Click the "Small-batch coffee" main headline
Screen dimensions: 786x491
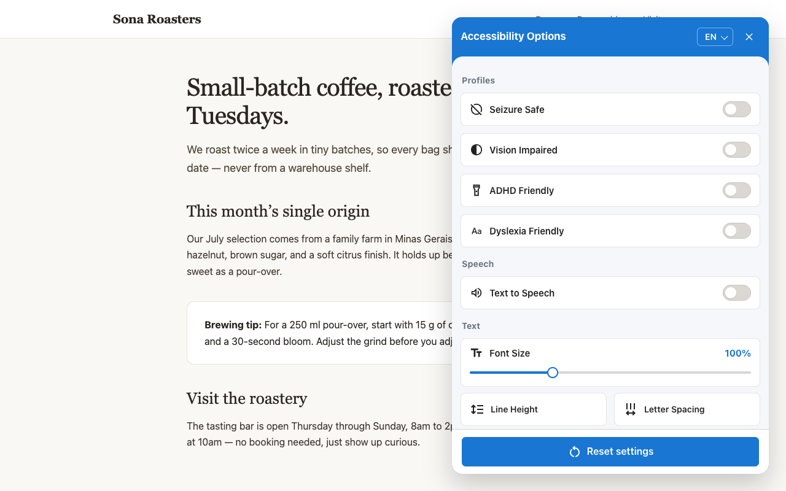click(319, 101)
